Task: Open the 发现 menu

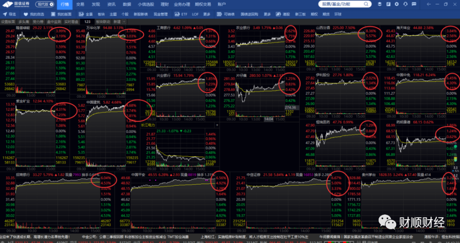Action: [x=96, y=4]
